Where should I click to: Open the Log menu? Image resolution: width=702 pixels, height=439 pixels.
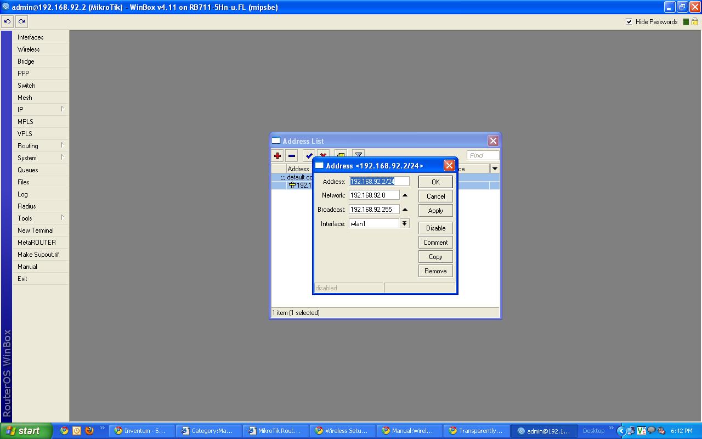click(x=41, y=194)
